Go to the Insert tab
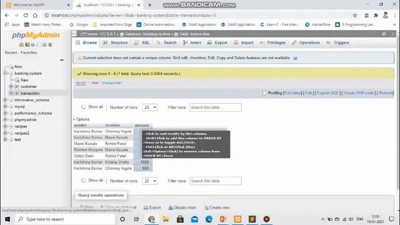Image resolution: width=400 pixels, height=225 pixels. coord(192,42)
